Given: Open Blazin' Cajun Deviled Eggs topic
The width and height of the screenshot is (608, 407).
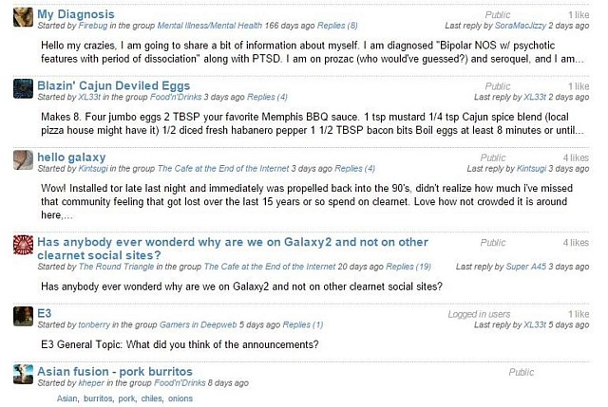Looking at the screenshot, I should click(x=114, y=85).
